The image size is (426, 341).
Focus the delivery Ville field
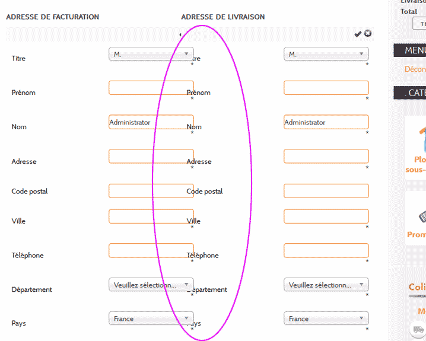pyautogui.click(x=326, y=216)
